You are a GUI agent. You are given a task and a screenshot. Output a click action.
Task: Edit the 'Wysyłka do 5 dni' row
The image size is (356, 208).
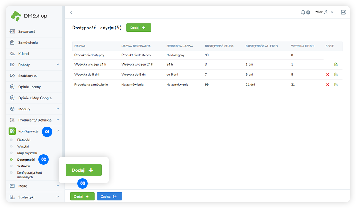point(336,75)
